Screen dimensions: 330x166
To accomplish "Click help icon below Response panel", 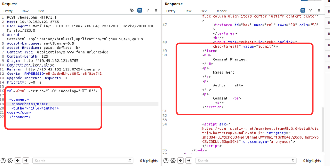I will coord(166,161).
